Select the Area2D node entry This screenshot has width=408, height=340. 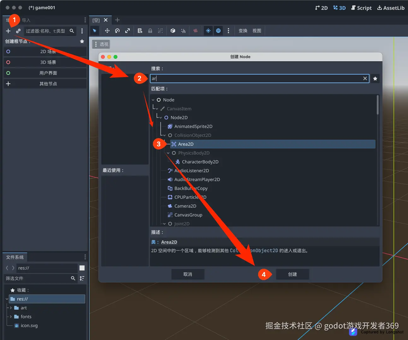click(273, 144)
